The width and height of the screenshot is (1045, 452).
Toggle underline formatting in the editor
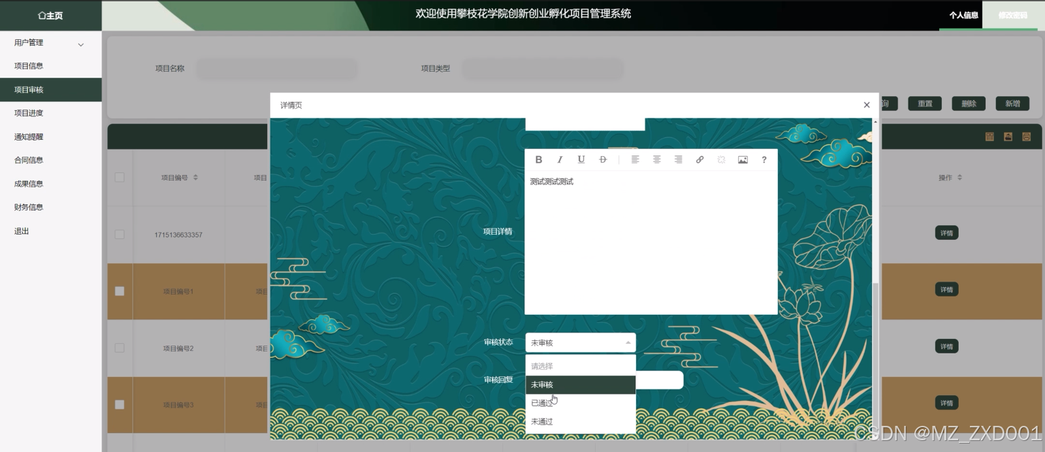pos(581,159)
